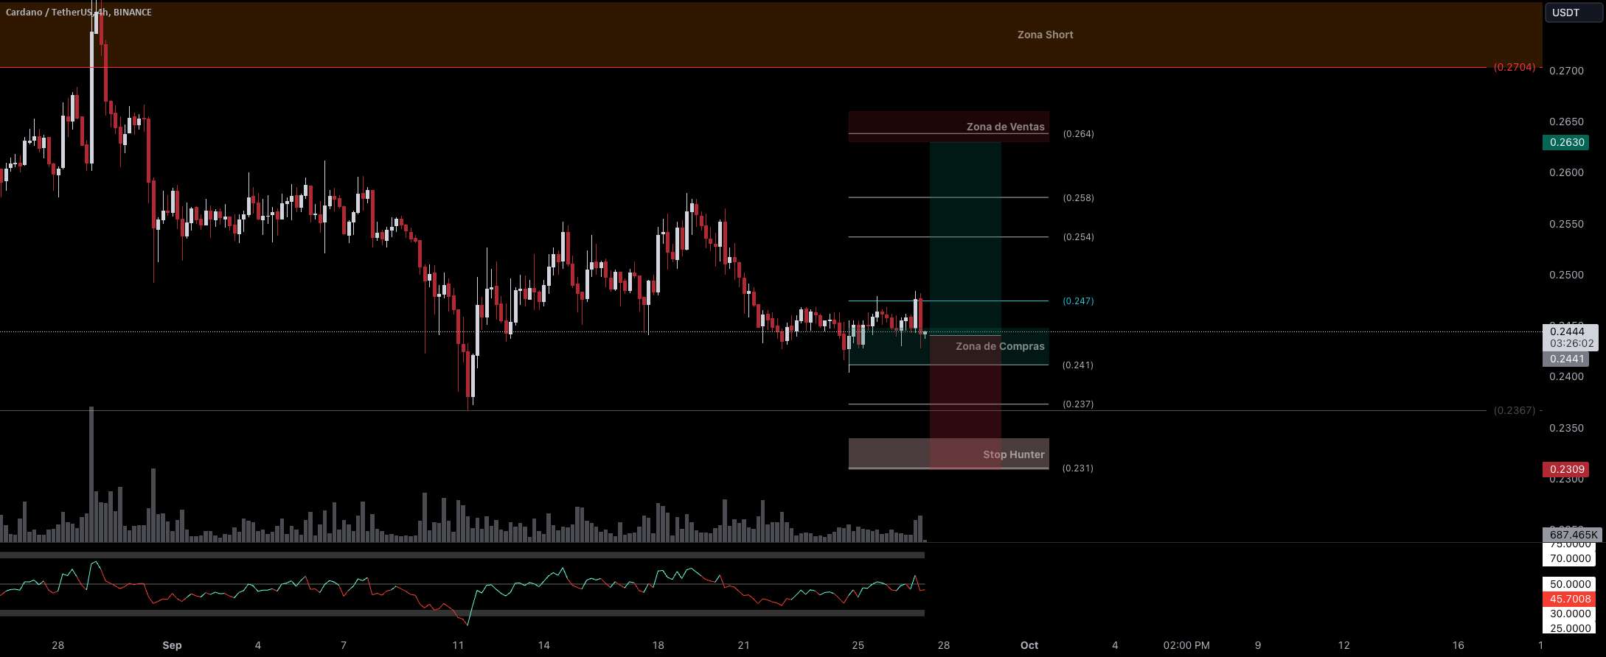Click the RSI 50.0000 level label
Screen dimensions: 1606x657
pyautogui.click(x=1570, y=584)
